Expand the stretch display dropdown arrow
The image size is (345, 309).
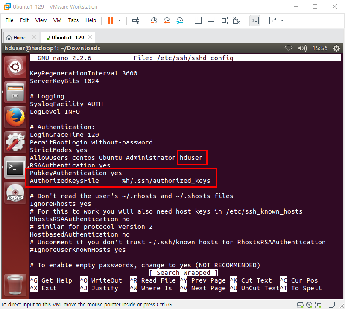coord(282,20)
